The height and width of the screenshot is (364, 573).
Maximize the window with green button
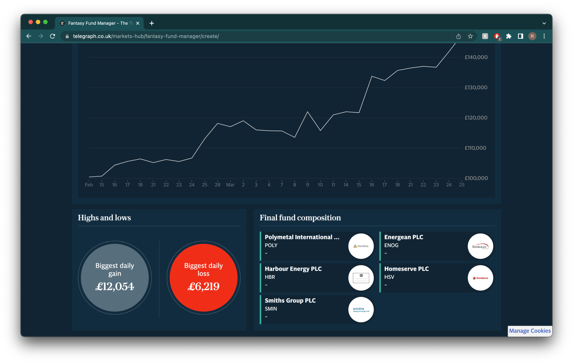[x=45, y=22]
